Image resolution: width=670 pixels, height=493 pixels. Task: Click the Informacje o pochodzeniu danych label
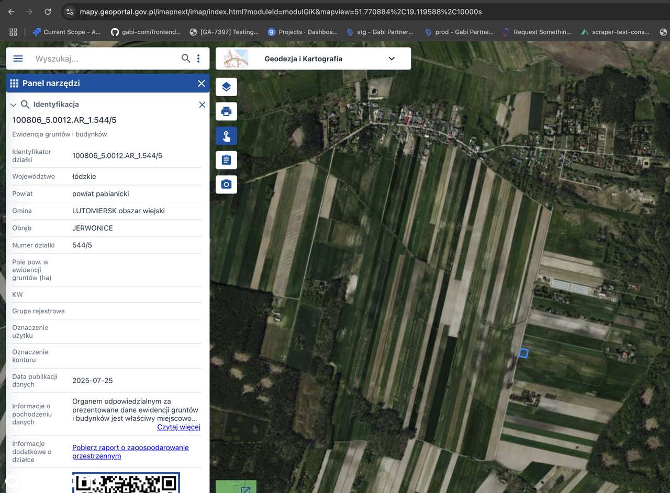click(x=32, y=414)
